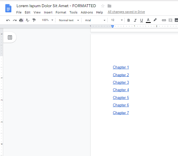The image size is (178, 156).
Task: Follow the Chapter 4 link
Action: click(x=121, y=90)
